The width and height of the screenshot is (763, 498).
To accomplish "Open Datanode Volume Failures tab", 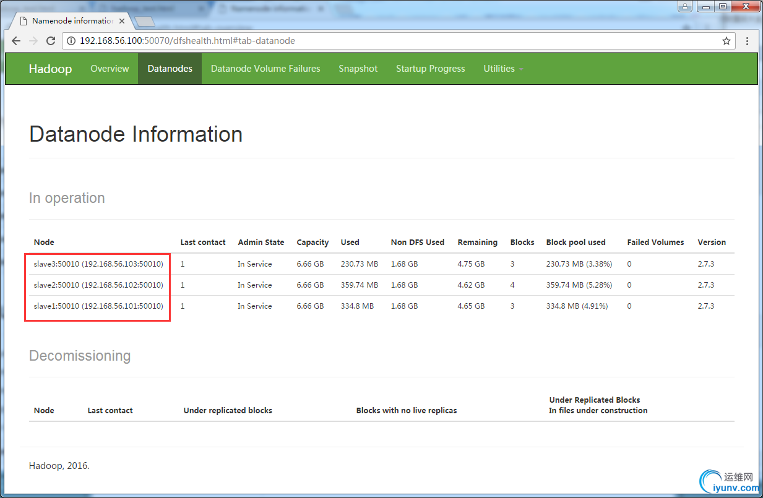I will [x=265, y=69].
